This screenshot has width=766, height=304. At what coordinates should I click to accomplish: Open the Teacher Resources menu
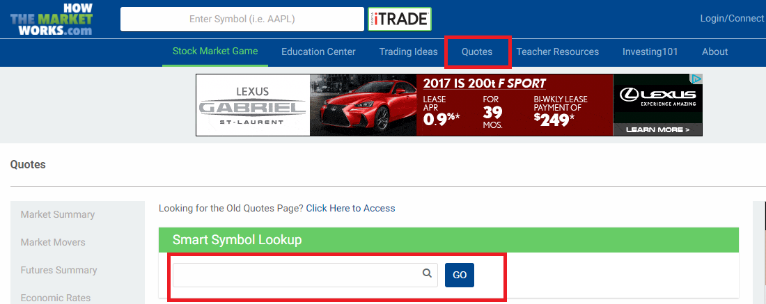[557, 51]
